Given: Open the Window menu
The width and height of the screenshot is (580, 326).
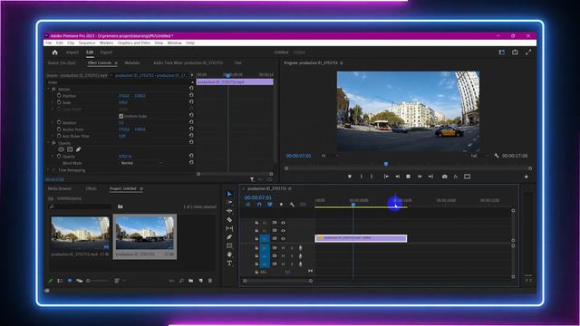Looking at the screenshot, I should coord(175,43).
